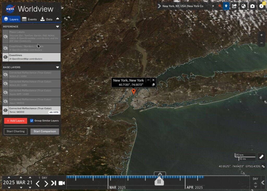267x191 pixels.
Task: Click the orange location pin on map
Action: coord(134,91)
